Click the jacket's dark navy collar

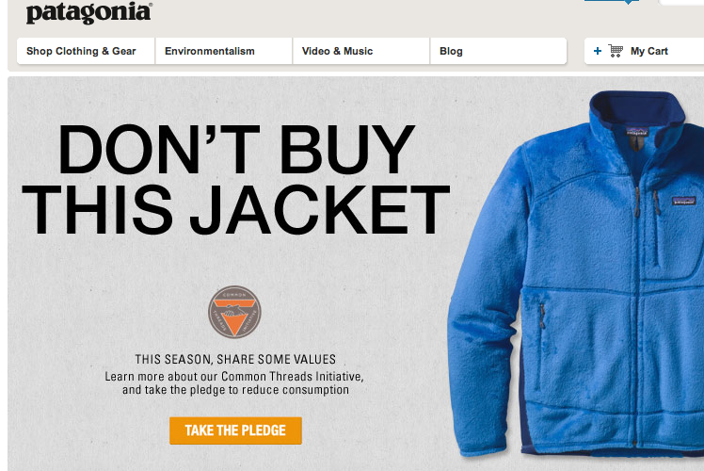pyautogui.click(x=637, y=110)
